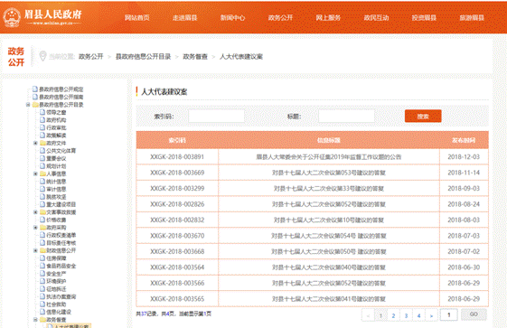Open 投资眉县 in top navigation
The width and height of the screenshot is (507, 328).
tap(424, 18)
